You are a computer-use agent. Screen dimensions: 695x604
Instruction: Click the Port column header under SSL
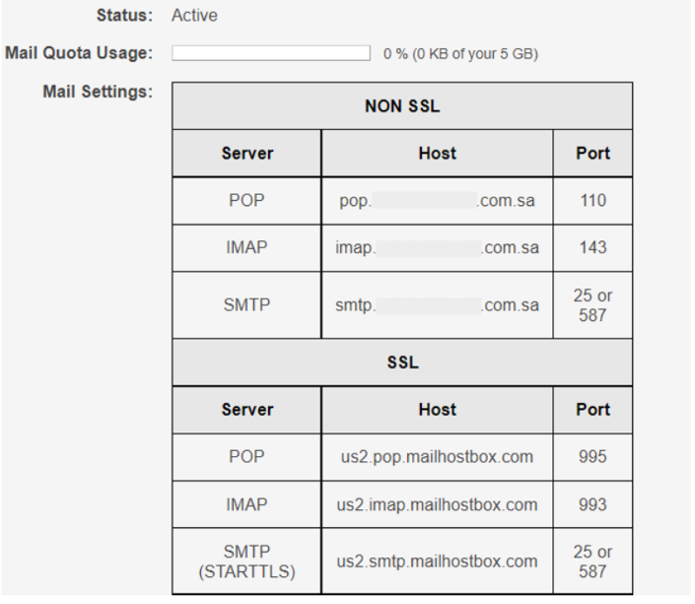pos(593,409)
